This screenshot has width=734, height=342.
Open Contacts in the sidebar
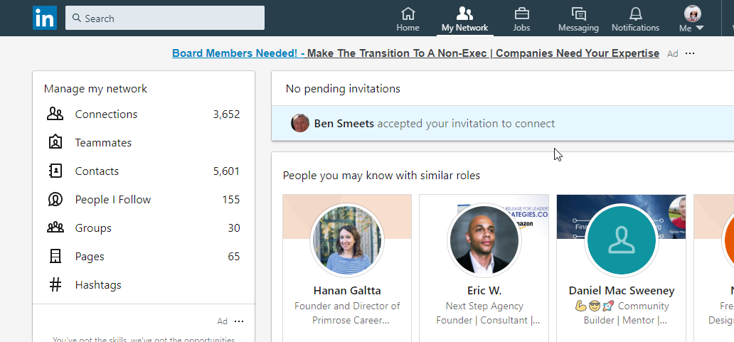point(97,171)
